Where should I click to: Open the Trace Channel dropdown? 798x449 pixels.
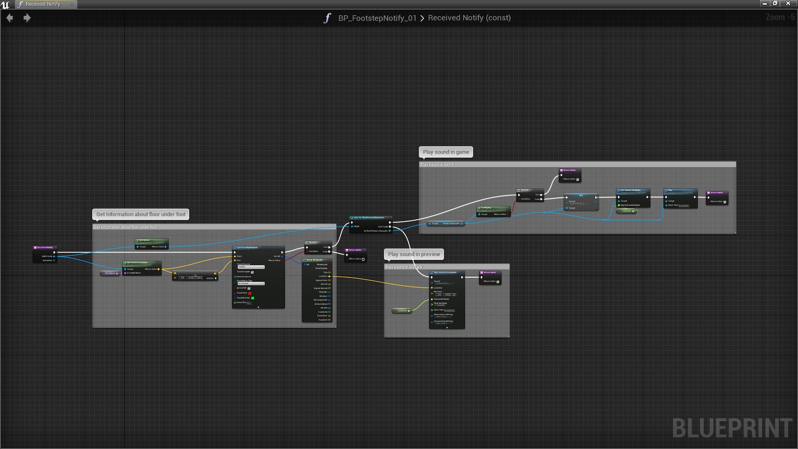[251, 267]
